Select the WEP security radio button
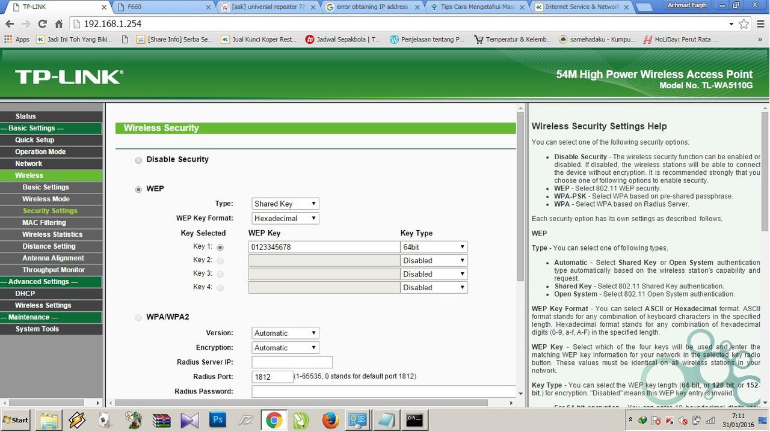The width and height of the screenshot is (770, 432). click(x=139, y=189)
